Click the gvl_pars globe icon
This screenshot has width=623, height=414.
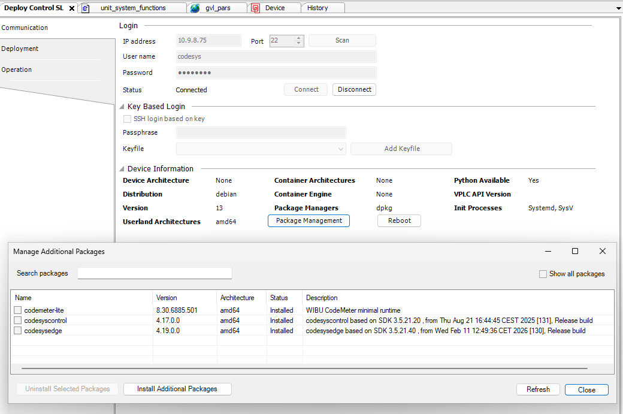195,8
